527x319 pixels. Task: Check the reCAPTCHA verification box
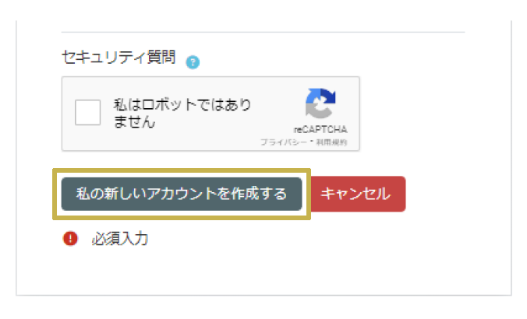(x=88, y=112)
